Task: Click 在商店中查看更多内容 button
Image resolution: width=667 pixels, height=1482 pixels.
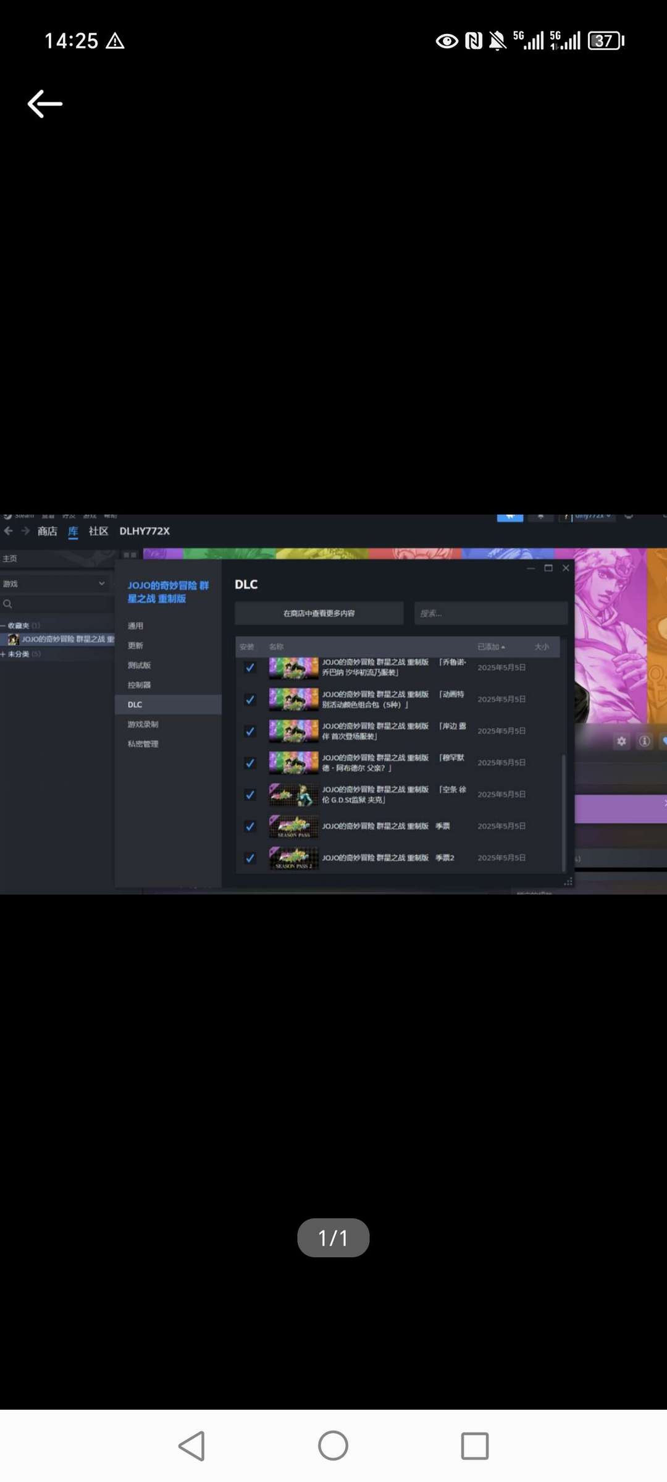Action: [x=319, y=613]
